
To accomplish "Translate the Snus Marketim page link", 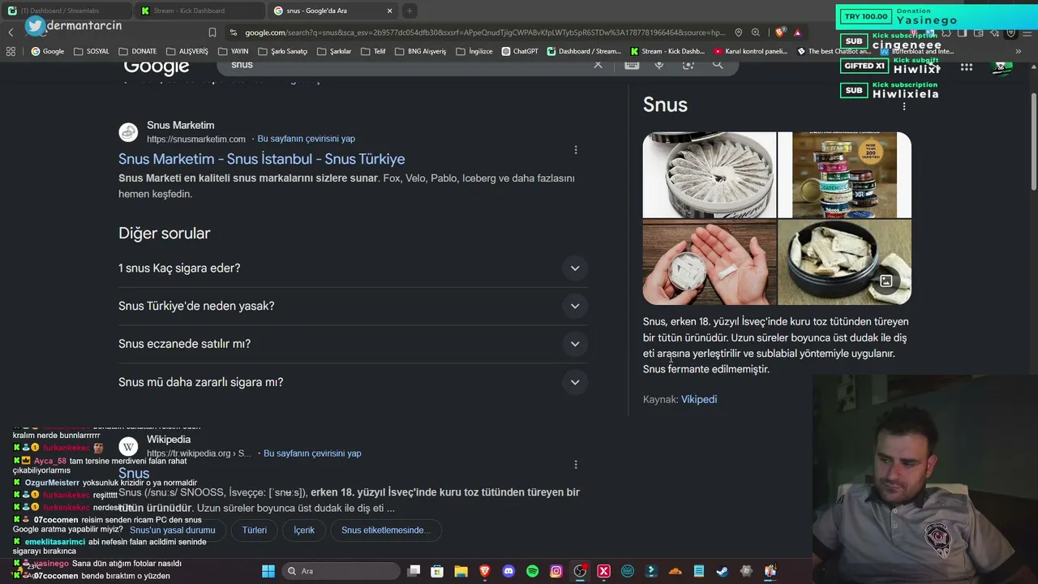I will pos(306,139).
